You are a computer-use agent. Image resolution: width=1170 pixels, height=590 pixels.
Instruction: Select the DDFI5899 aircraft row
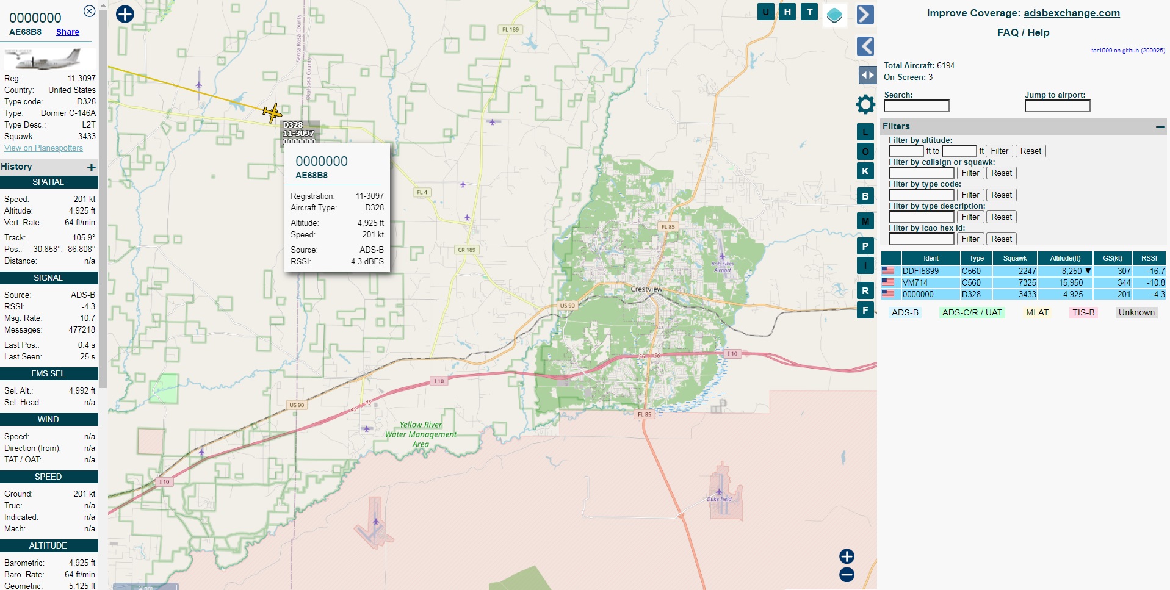[1024, 271]
